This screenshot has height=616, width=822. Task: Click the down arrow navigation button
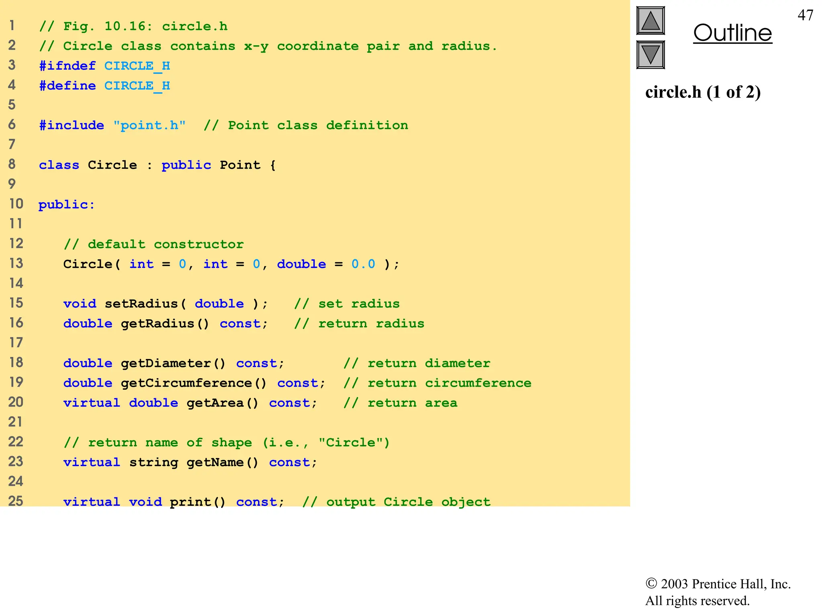pos(650,55)
